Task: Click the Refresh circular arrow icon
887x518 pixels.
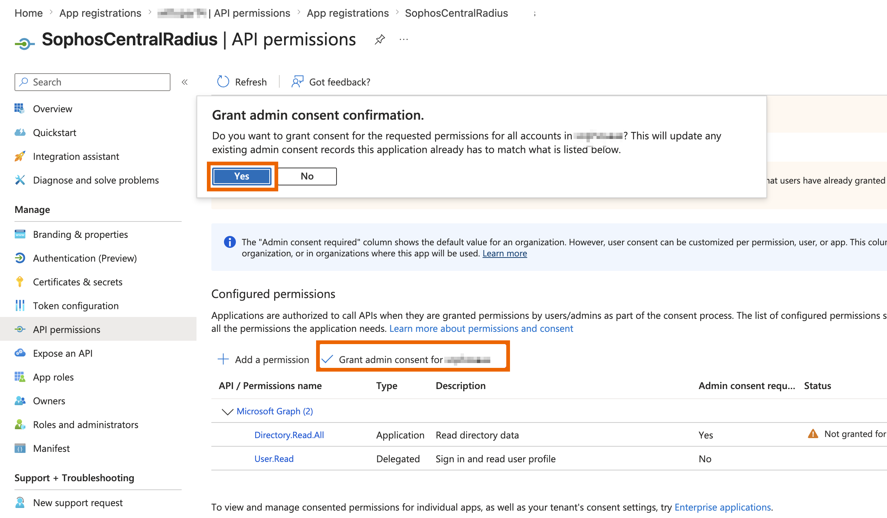Action: tap(223, 82)
